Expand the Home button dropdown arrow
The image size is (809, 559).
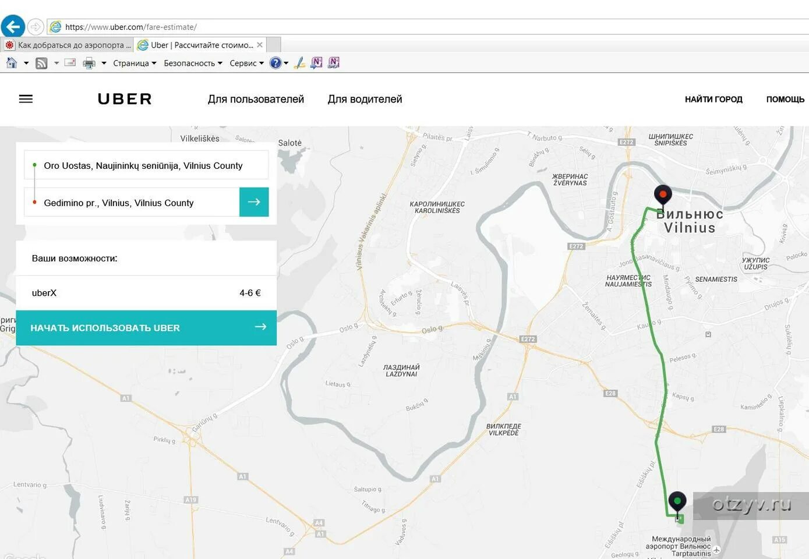[26, 63]
